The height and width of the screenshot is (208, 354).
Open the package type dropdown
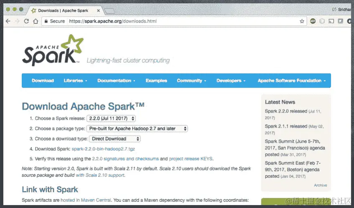(137, 129)
